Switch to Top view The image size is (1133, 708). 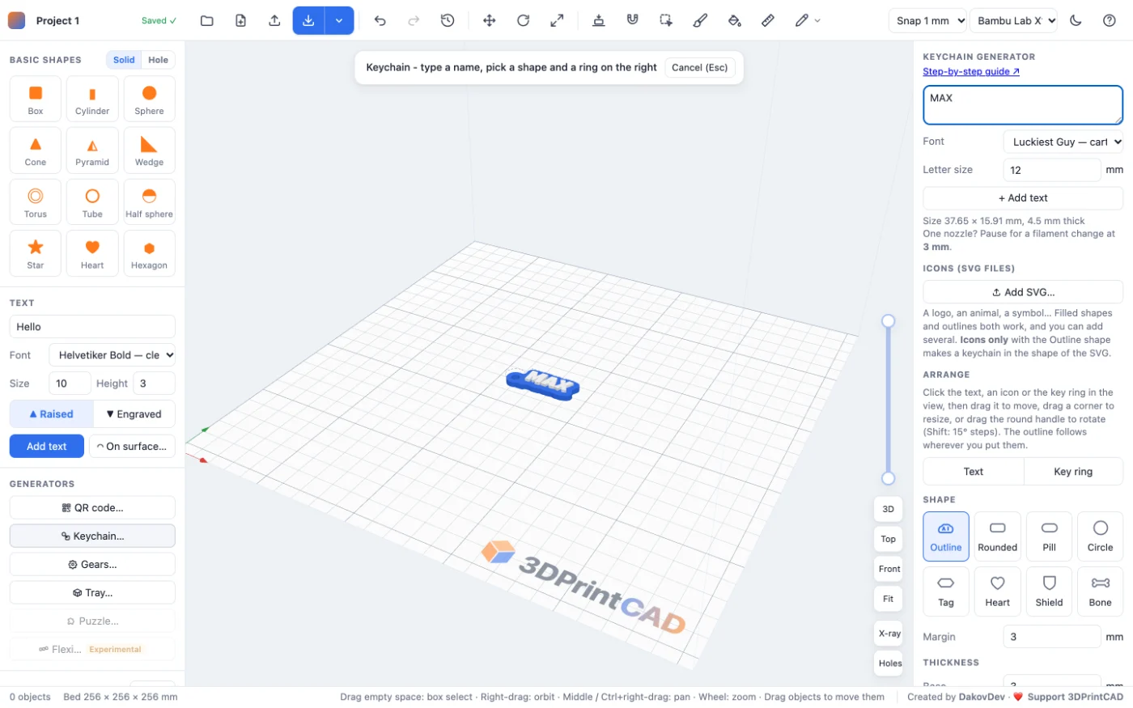pyautogui.click(x=889, y=539)
